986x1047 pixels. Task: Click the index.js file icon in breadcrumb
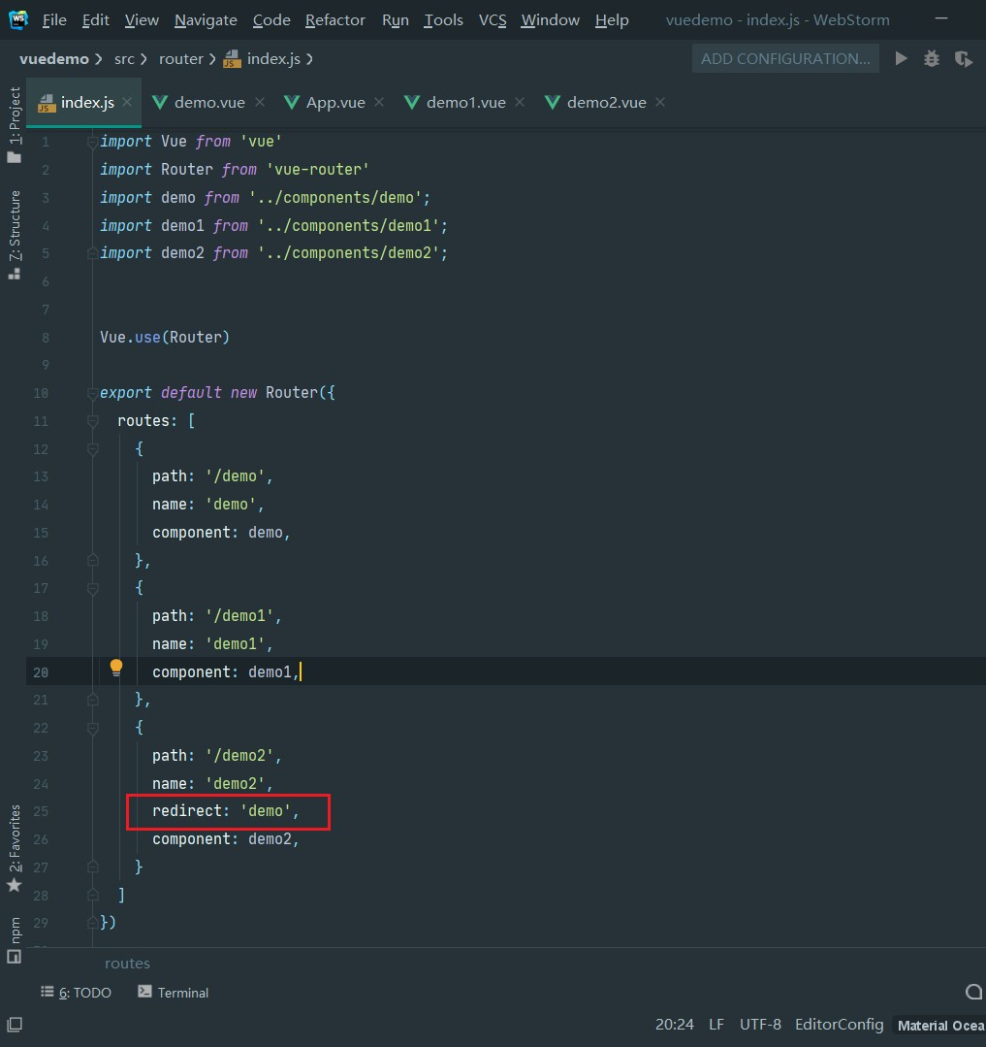point(232,59)
